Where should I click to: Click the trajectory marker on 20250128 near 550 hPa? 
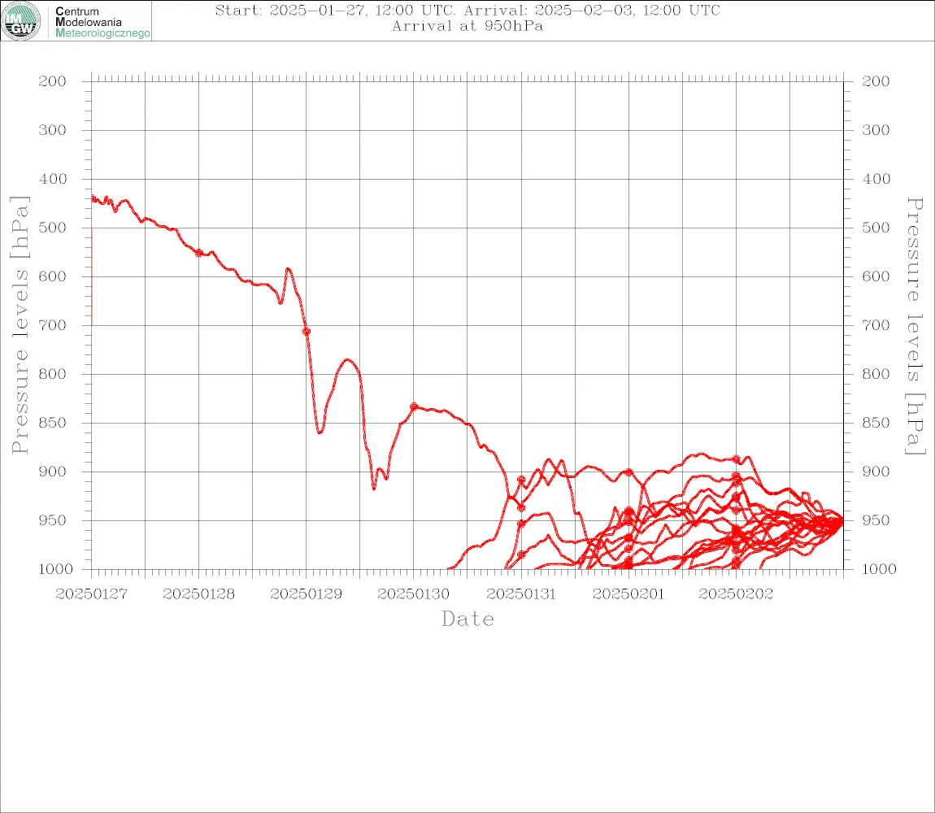click(199, 253)
